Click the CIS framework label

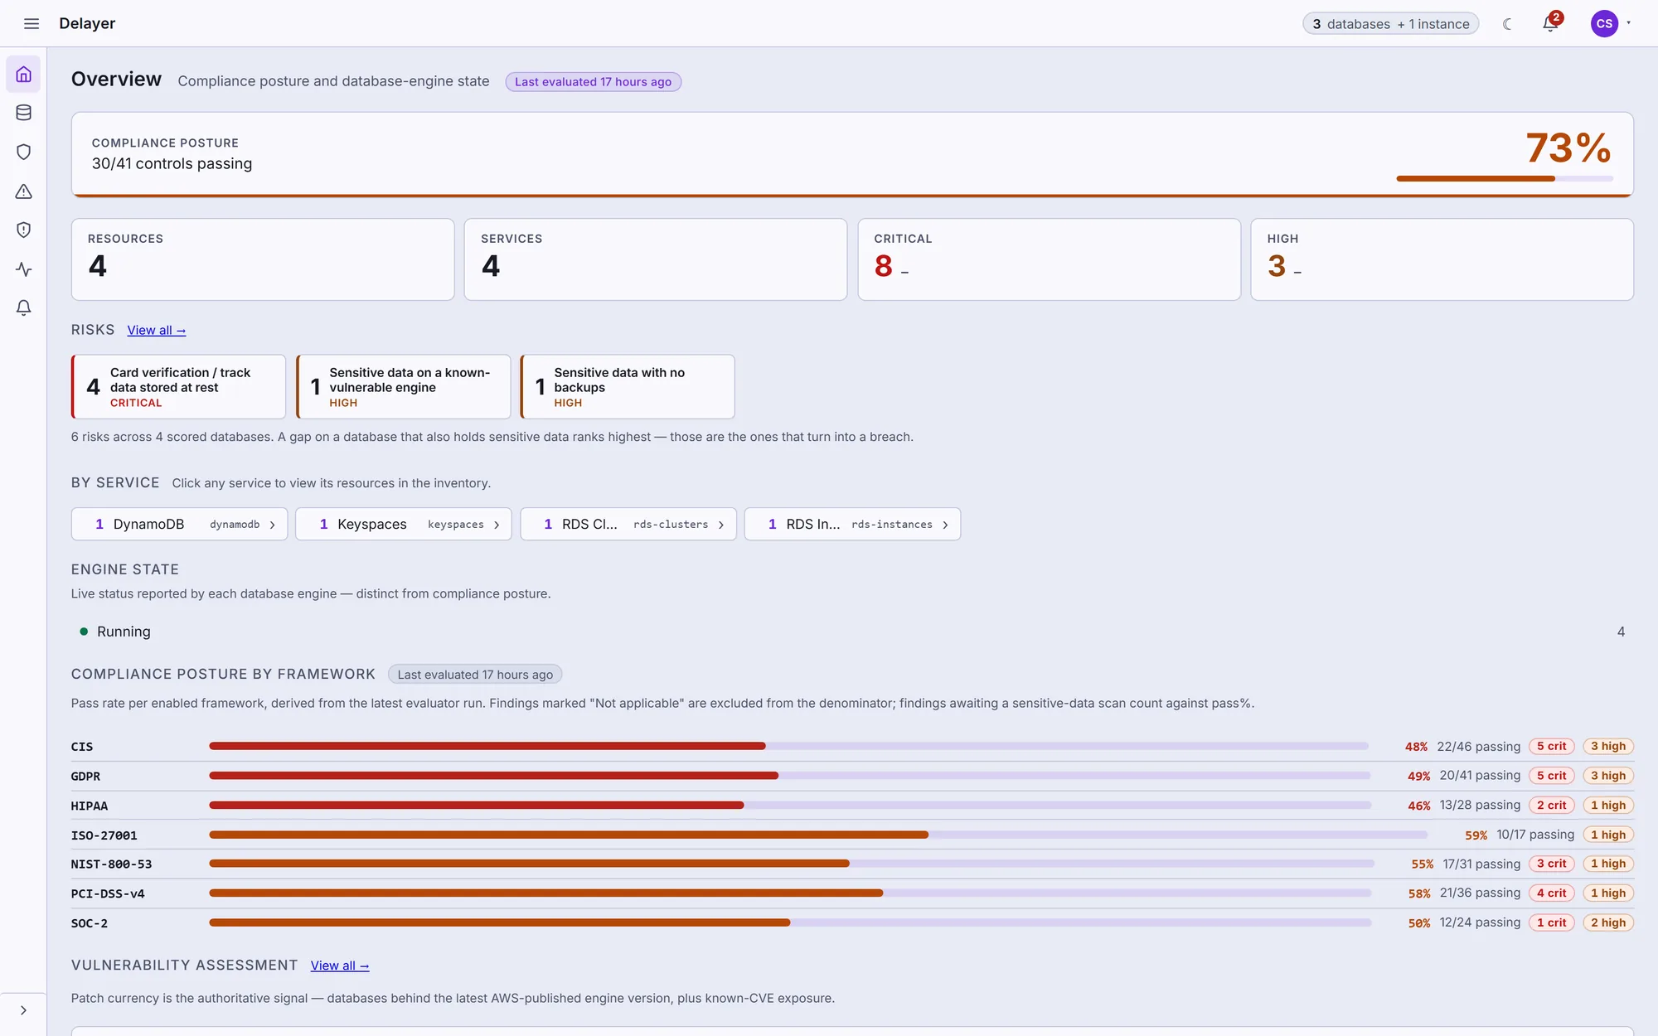coord(82,747)
